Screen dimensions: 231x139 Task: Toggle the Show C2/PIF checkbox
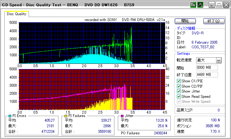coord(179,86)
